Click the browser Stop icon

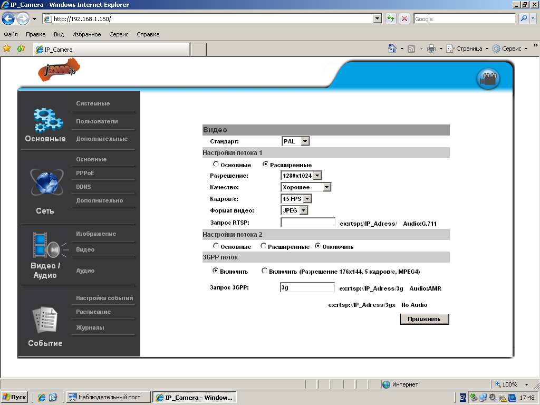pyautogui.click(x=404, y=18)
